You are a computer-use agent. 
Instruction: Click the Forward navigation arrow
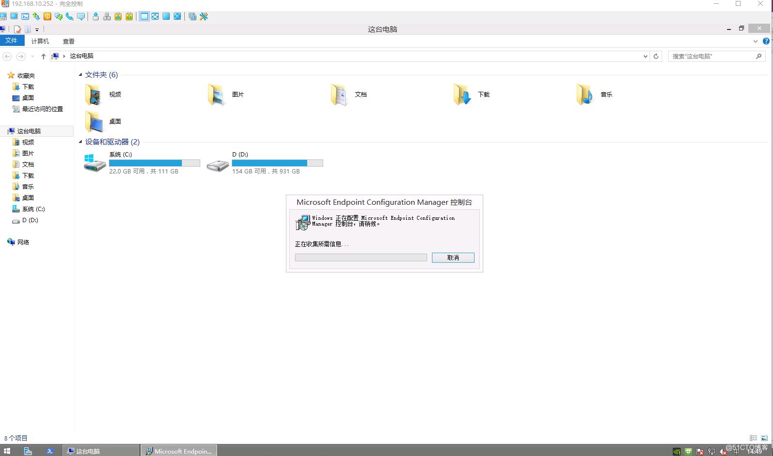pos(21,57)
